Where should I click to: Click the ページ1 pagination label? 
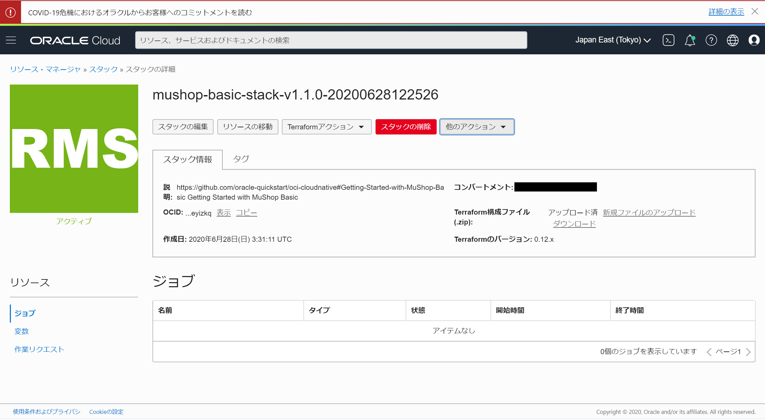(728, 352)
